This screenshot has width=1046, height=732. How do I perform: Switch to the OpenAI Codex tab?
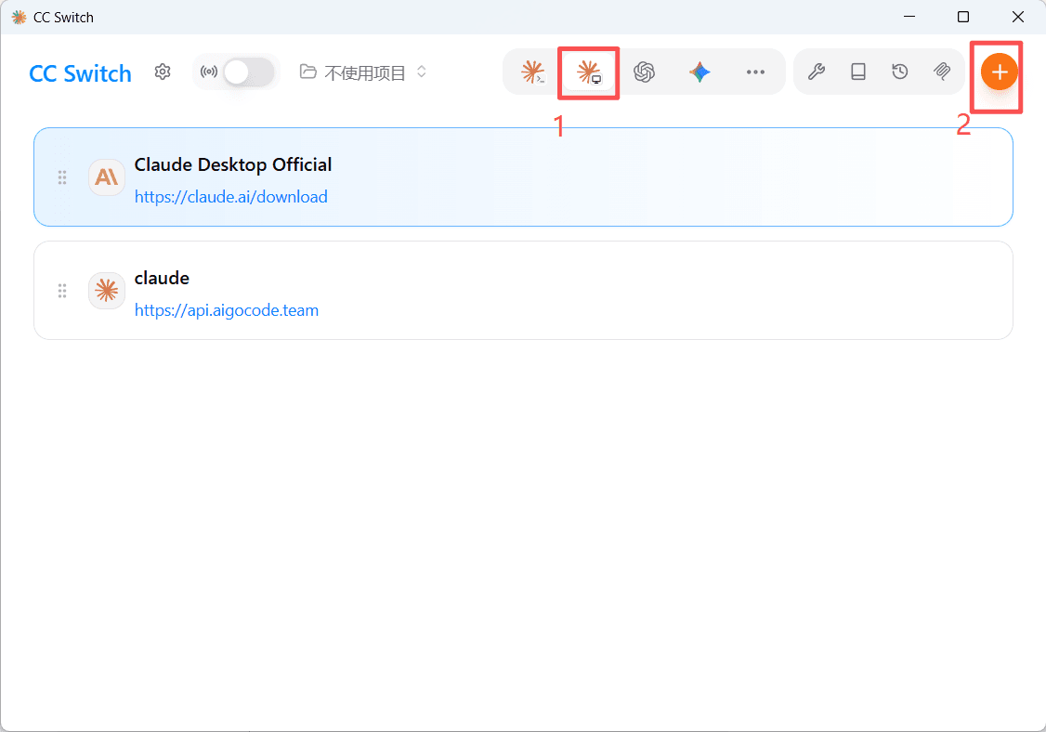pyautogui.click(x=645, y=72)
